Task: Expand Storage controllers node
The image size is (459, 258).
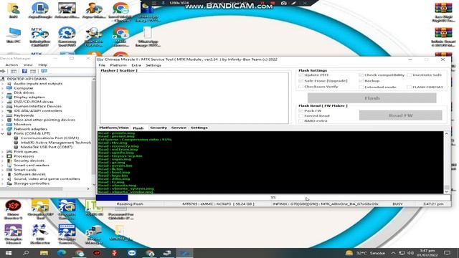Action: click(3, 183)
